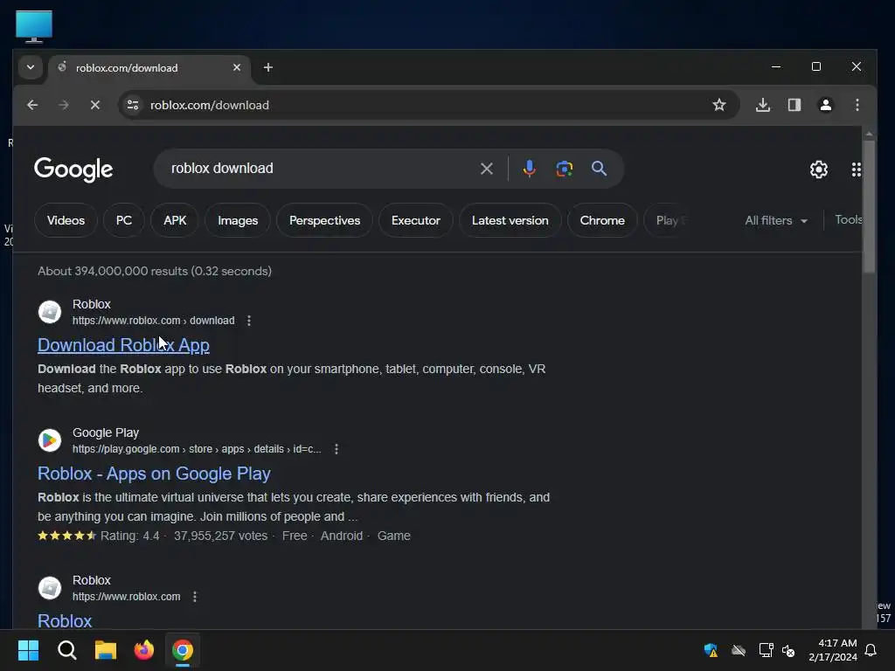Click the Google search magnifier button
Screen dimensions: 895x671
(599, 169)
